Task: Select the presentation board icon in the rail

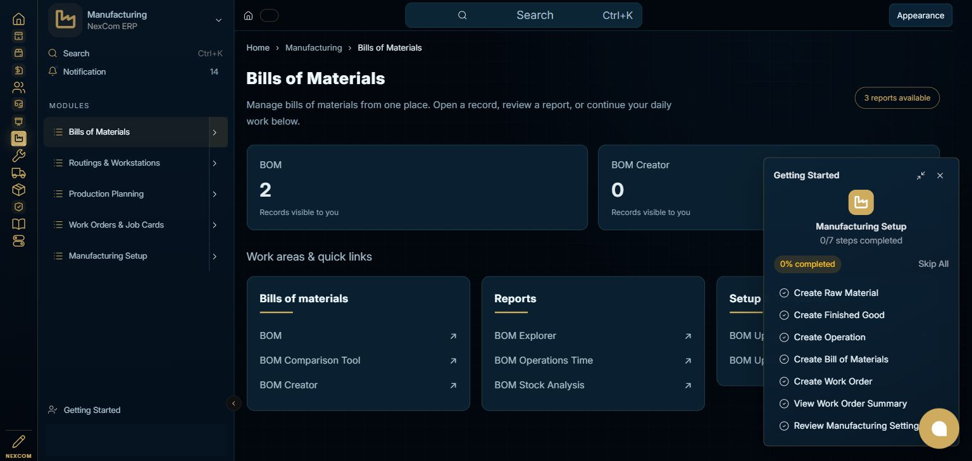Action: (19, 121)
